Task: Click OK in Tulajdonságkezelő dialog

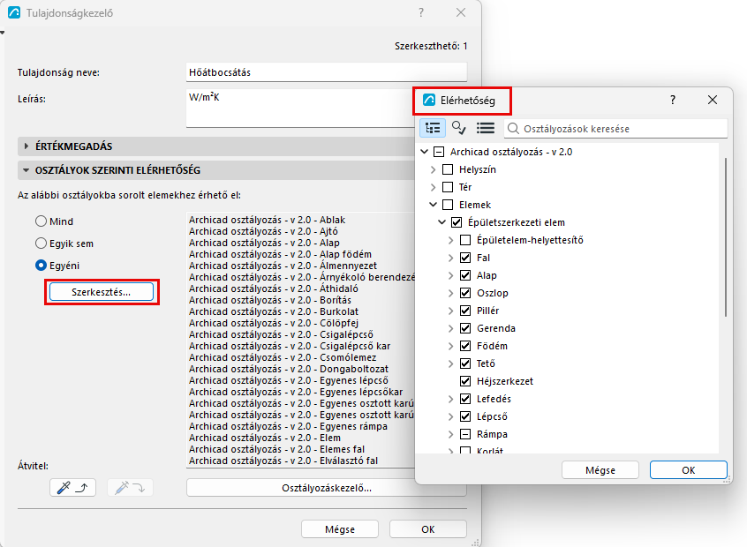Action: point(428,528)
